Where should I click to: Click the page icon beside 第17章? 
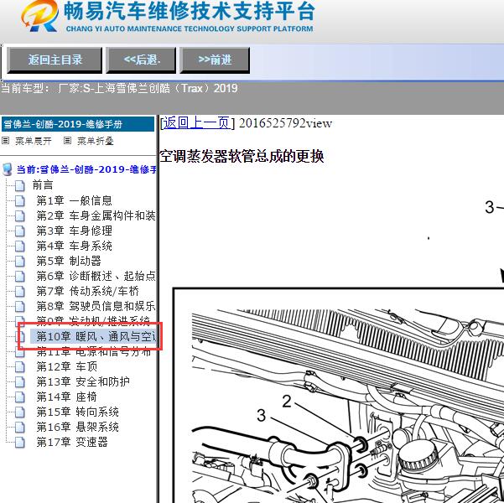pyautogui.click(x=20, y=443)
